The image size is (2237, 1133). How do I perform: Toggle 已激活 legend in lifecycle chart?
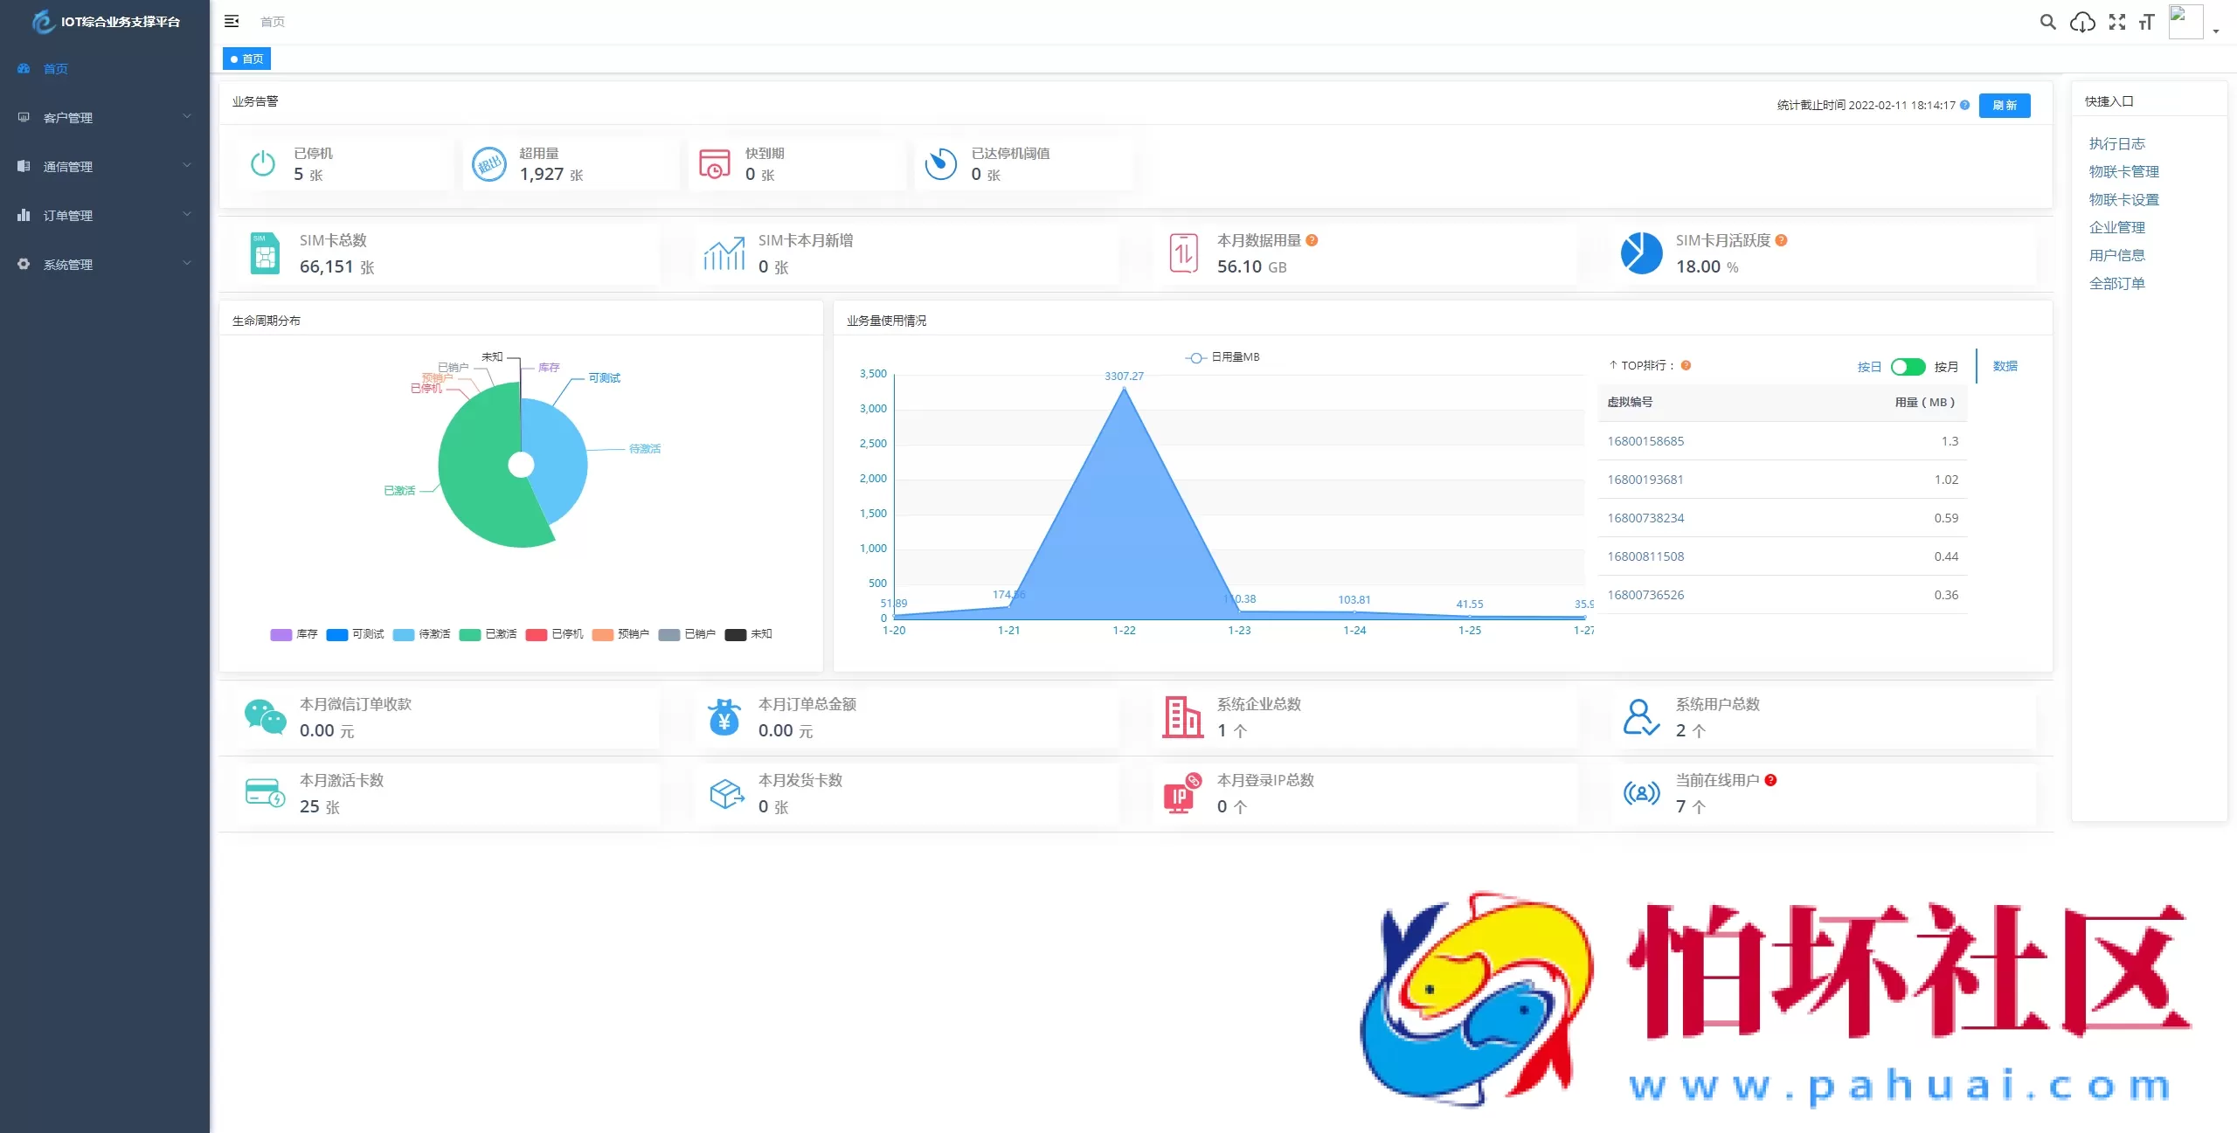click(488, 634)
